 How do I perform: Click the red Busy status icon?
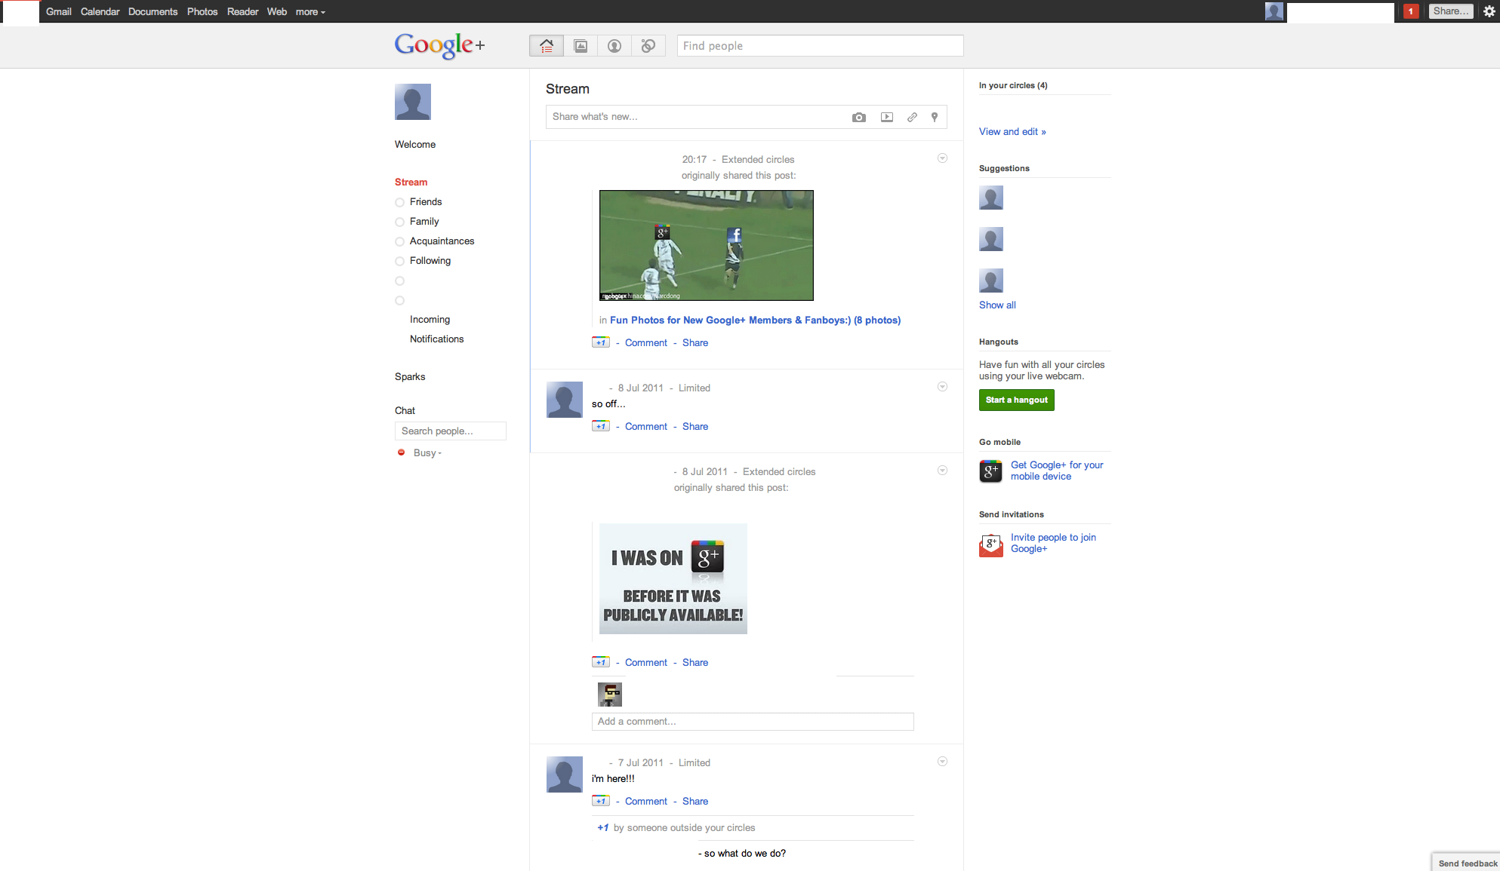tap(401, 452)
